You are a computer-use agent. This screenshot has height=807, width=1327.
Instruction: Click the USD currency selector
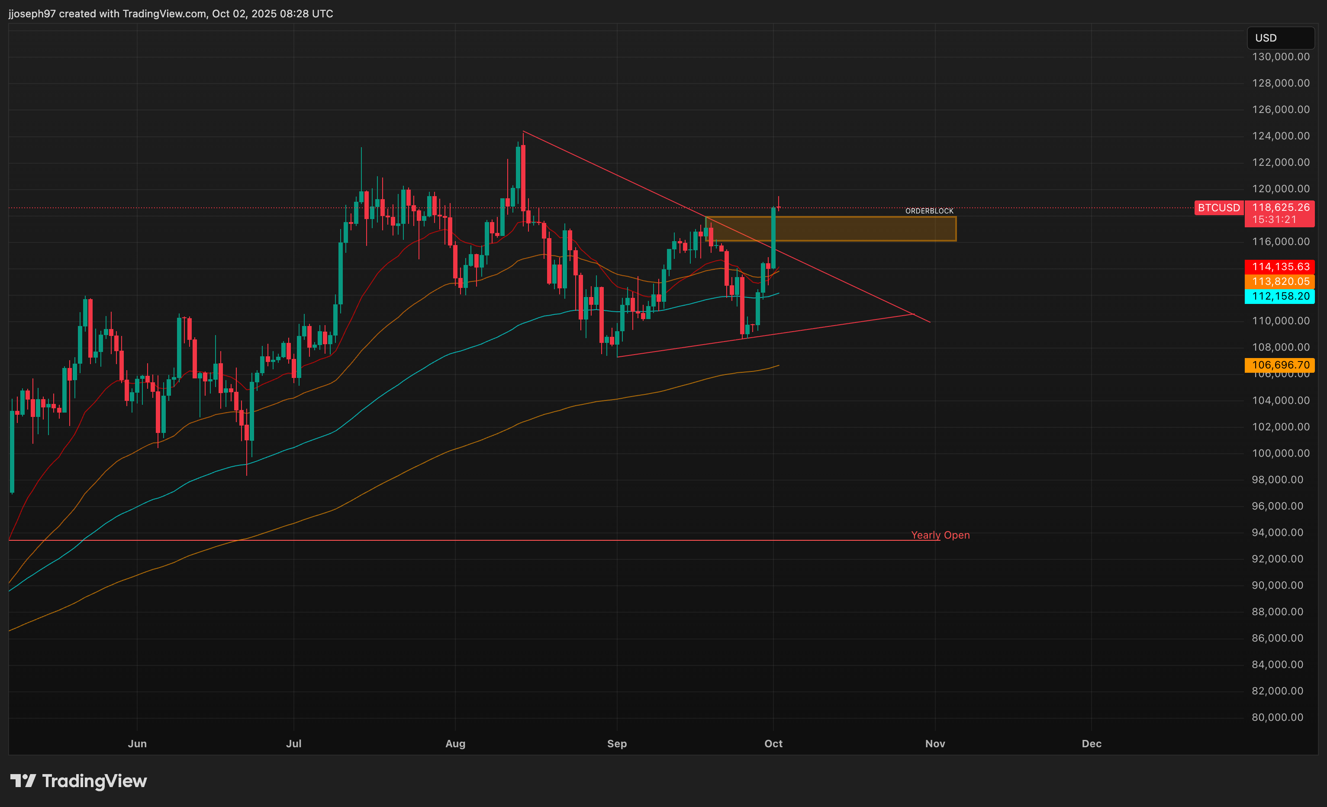1279,38
